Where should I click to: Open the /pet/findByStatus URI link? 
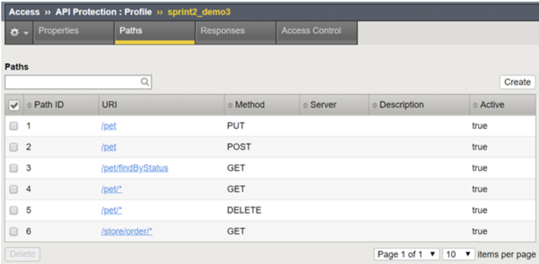(134, 168)
